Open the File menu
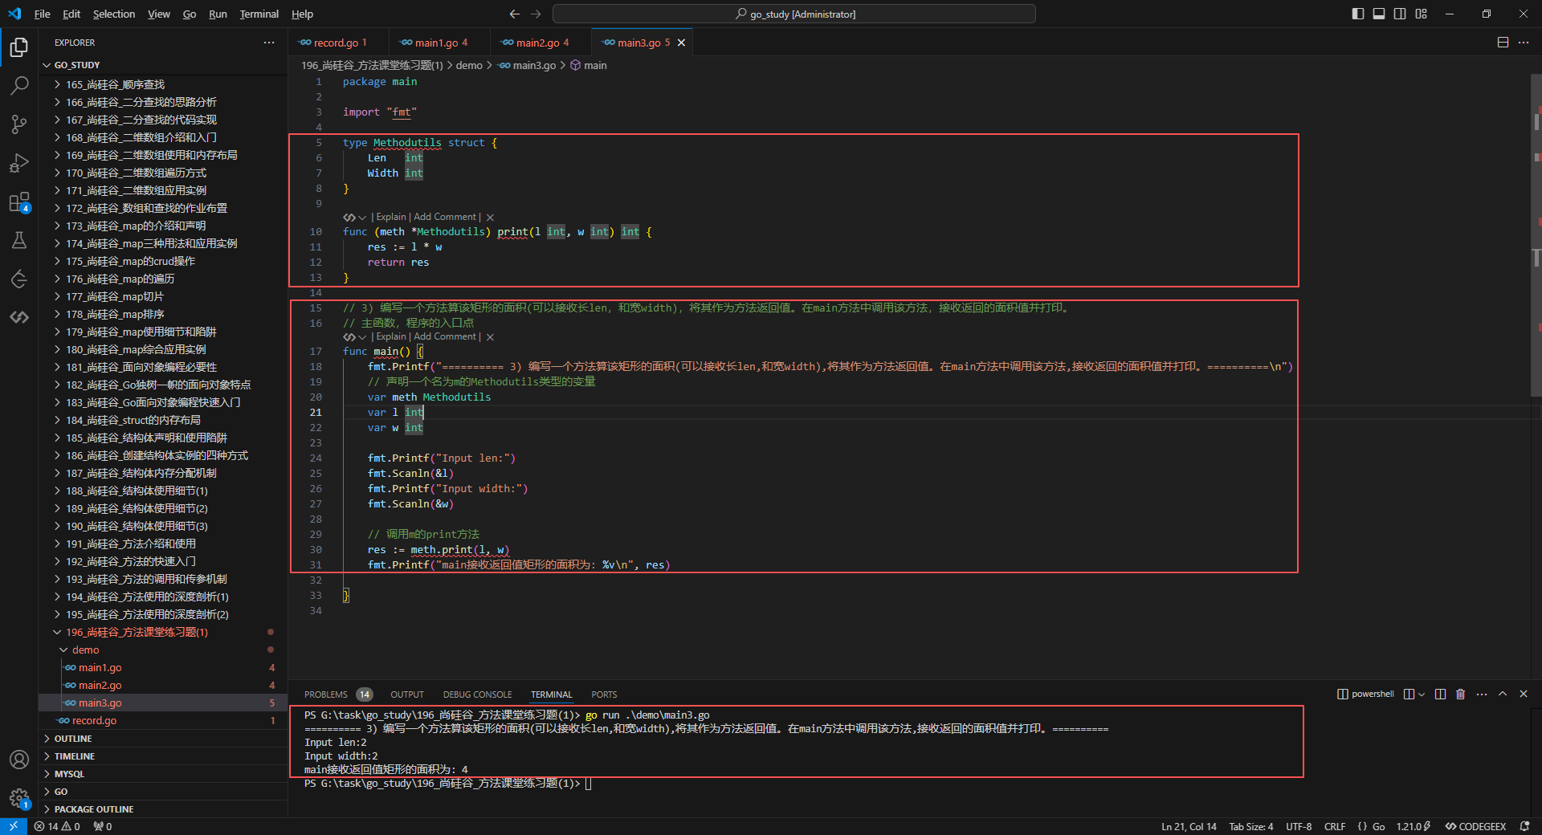 (x=43, y=14)
